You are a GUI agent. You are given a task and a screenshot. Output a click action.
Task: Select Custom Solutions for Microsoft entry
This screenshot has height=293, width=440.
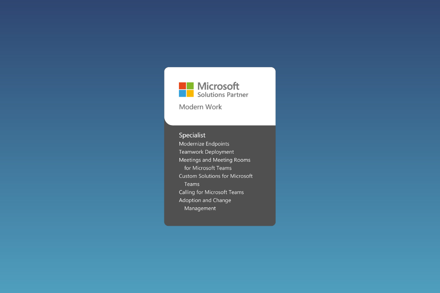(216, 176)
